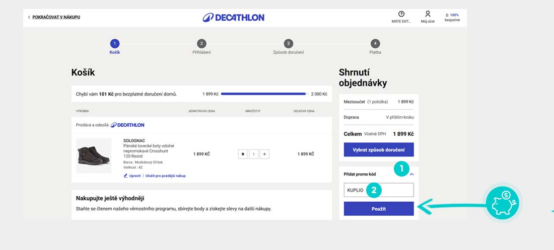The image size is (554, 250).
Task: Open the help question mark icon
Action: [x=401, y=14]
